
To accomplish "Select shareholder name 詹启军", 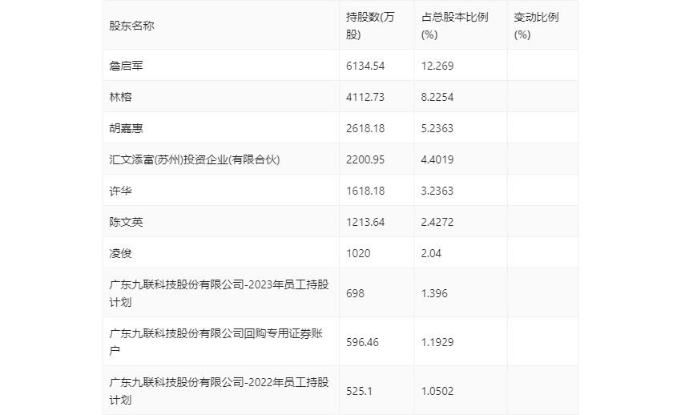I will (126, 66).
